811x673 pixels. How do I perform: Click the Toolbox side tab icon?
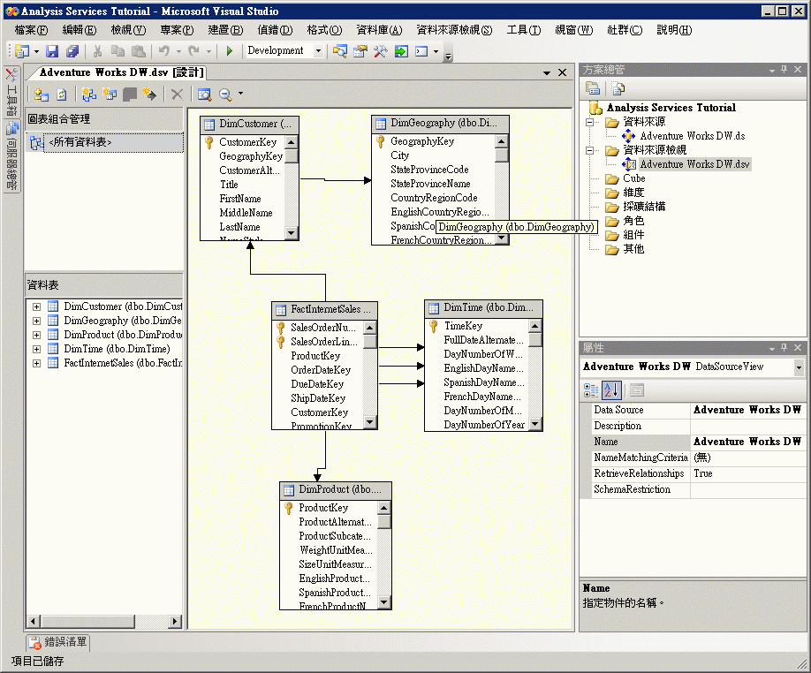click(x=11, y=75)
